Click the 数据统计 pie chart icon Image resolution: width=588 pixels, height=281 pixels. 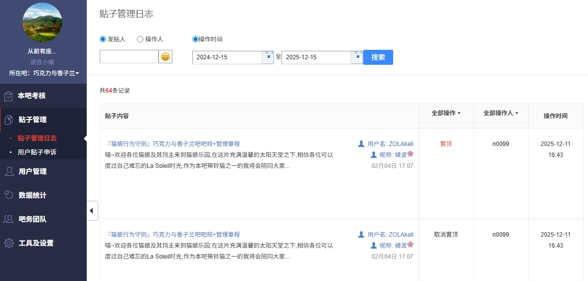coord(8,195)
